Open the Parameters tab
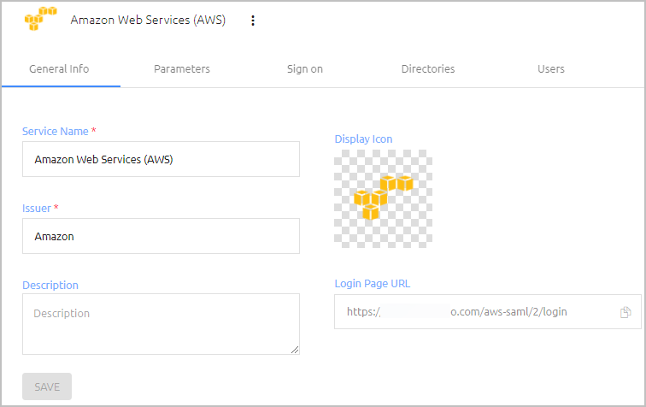 [x=182, y=69]
